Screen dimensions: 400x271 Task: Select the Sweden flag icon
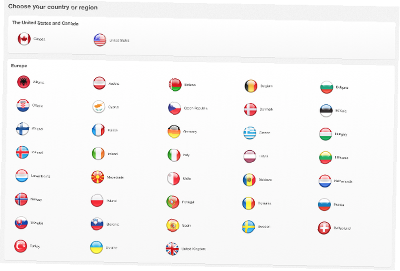tap(248, 227)
